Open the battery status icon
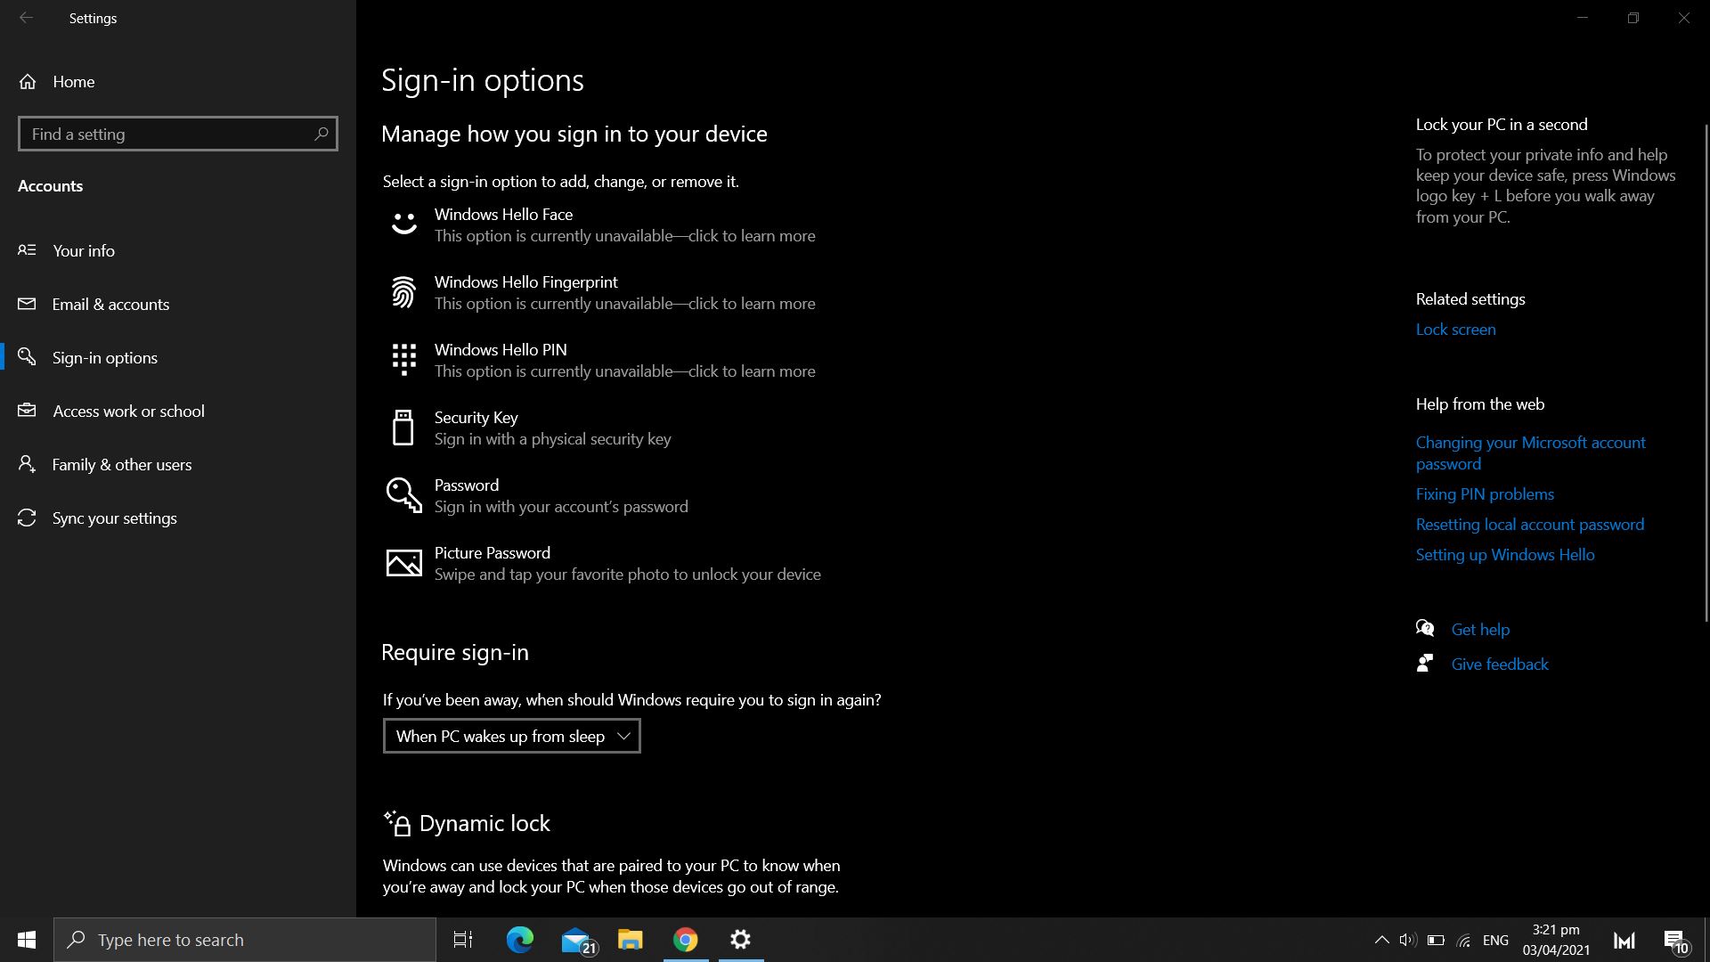 tap(1436, 940)
